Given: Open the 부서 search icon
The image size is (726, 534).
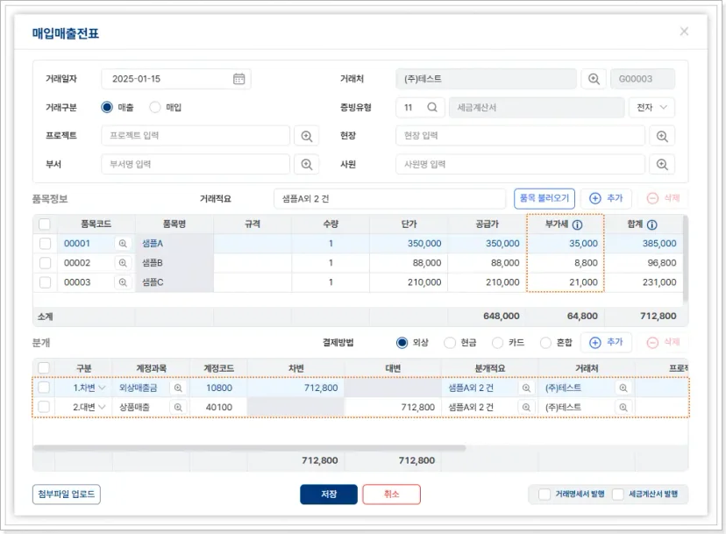Looking at the screenshot, I should click(x=307, y=164).
